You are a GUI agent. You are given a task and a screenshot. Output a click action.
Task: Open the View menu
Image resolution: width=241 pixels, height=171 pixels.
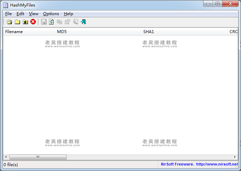tap(33, 14)
